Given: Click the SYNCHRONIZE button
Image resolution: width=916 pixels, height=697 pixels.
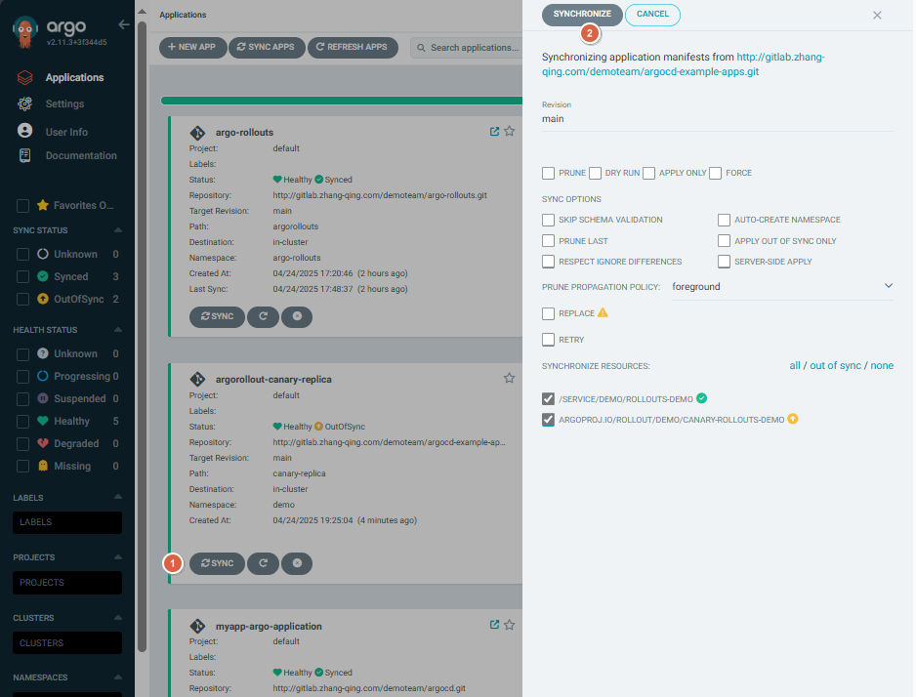Looking at the screenshot, I should pyautogui.click(x=582, y=14).
